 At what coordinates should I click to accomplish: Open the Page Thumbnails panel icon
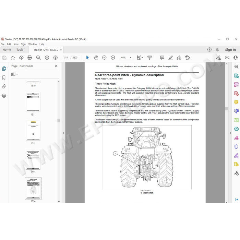point(4,69)
